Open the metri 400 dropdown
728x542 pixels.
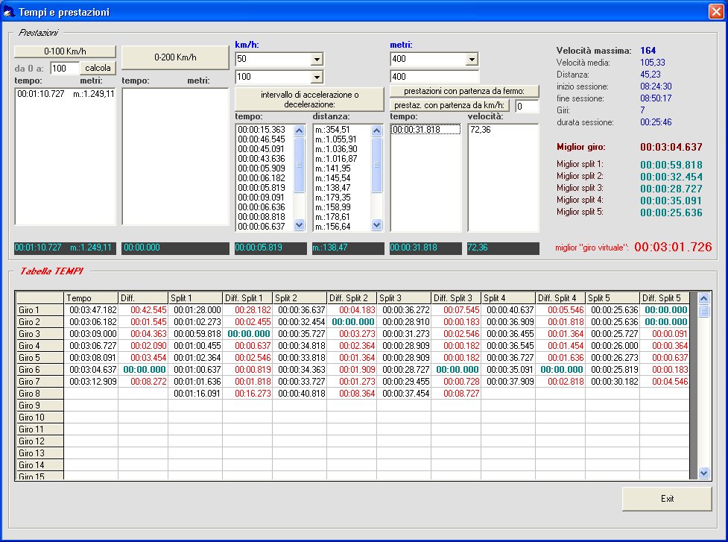click(472, 60)
